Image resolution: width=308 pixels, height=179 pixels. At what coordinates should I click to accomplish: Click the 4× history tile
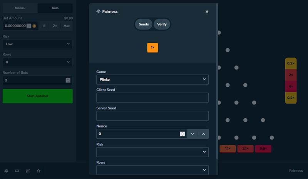[291, 86]
